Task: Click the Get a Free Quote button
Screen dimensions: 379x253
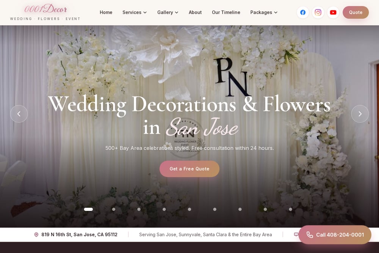Action: coord(189,169)
